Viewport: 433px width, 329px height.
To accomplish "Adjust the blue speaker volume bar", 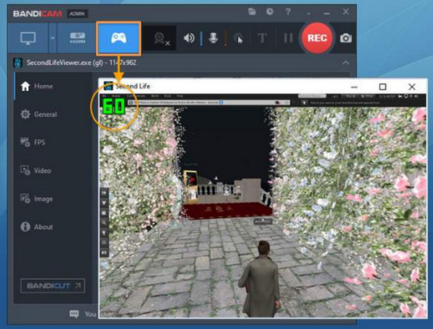I will 201,38.
